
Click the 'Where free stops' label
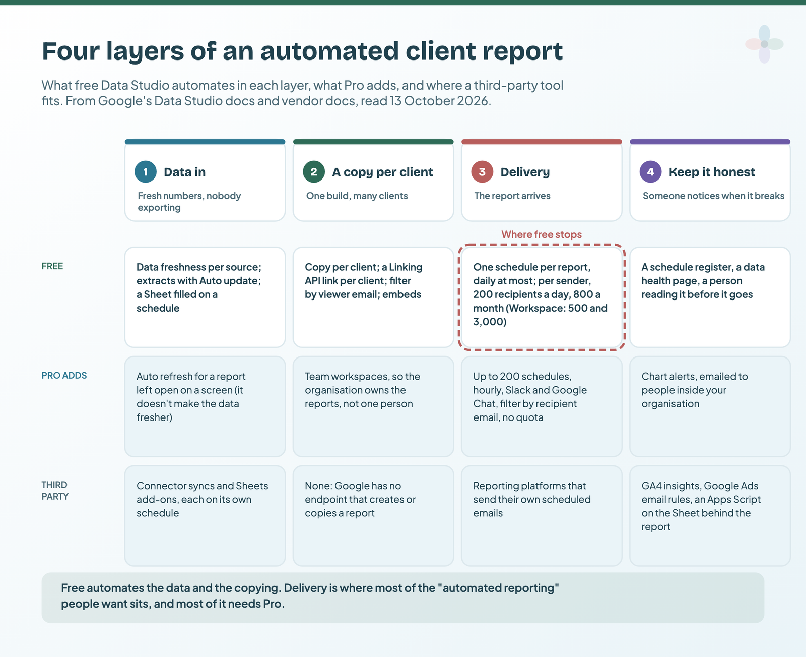[x=542, y=234]
